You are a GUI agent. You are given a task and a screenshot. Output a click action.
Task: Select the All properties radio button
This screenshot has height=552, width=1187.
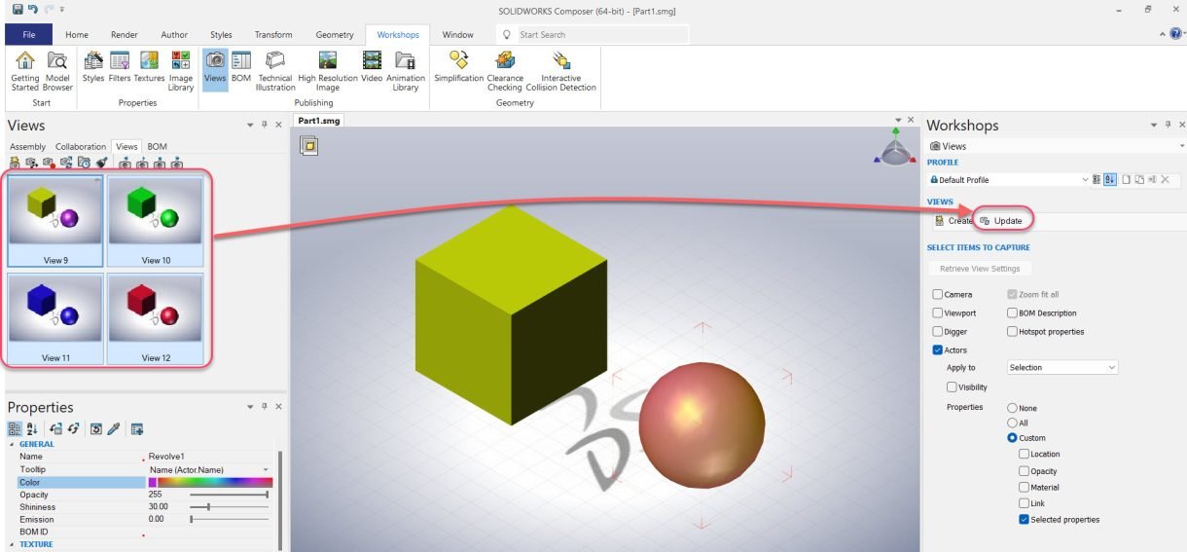(1012, 423)
